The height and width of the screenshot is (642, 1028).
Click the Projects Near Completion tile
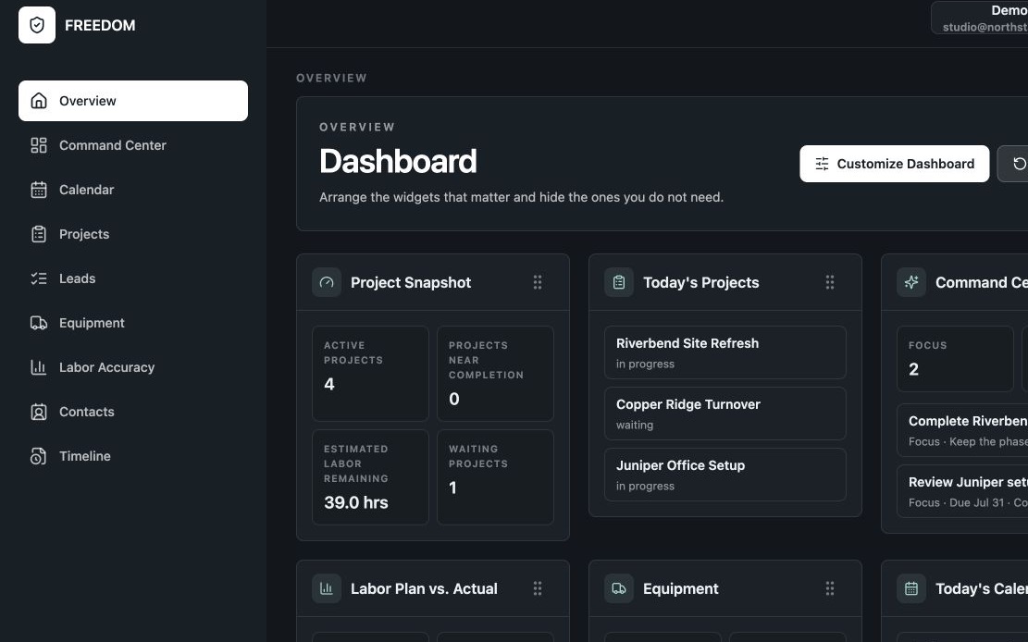pyautogui.click(x=495, y=374)
